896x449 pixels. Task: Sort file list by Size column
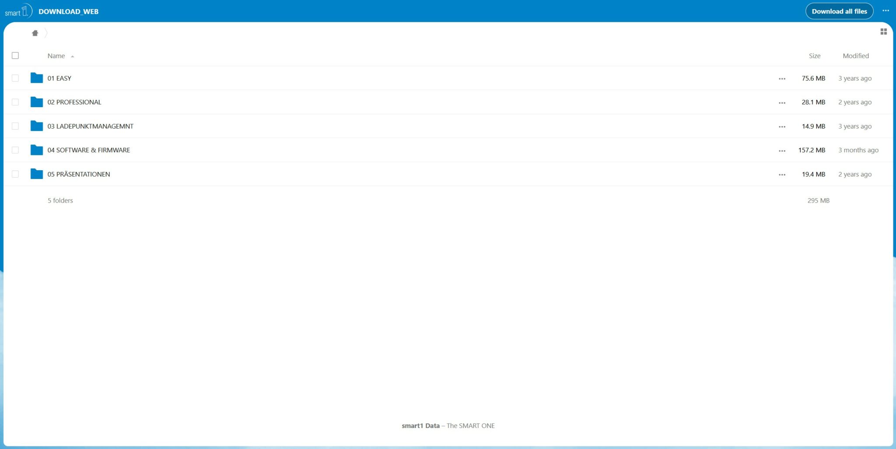(814, 56)
